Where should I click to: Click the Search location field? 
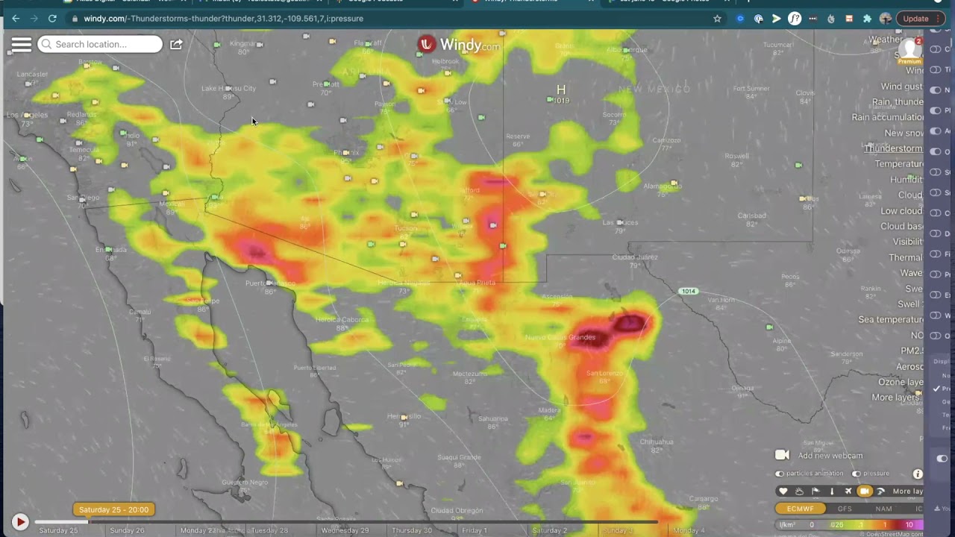click(100, 44)
